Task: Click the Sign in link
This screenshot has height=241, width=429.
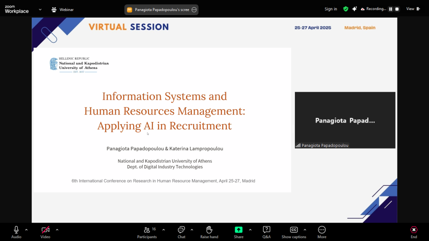Action: click(x=331, y=9)
